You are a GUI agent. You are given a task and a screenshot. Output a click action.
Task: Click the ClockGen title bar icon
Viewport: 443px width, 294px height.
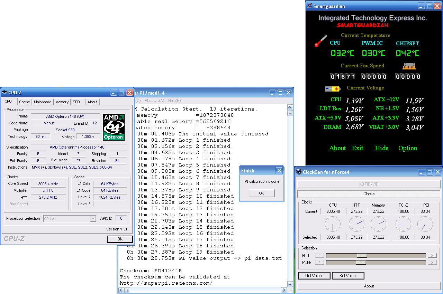(299, 172)
